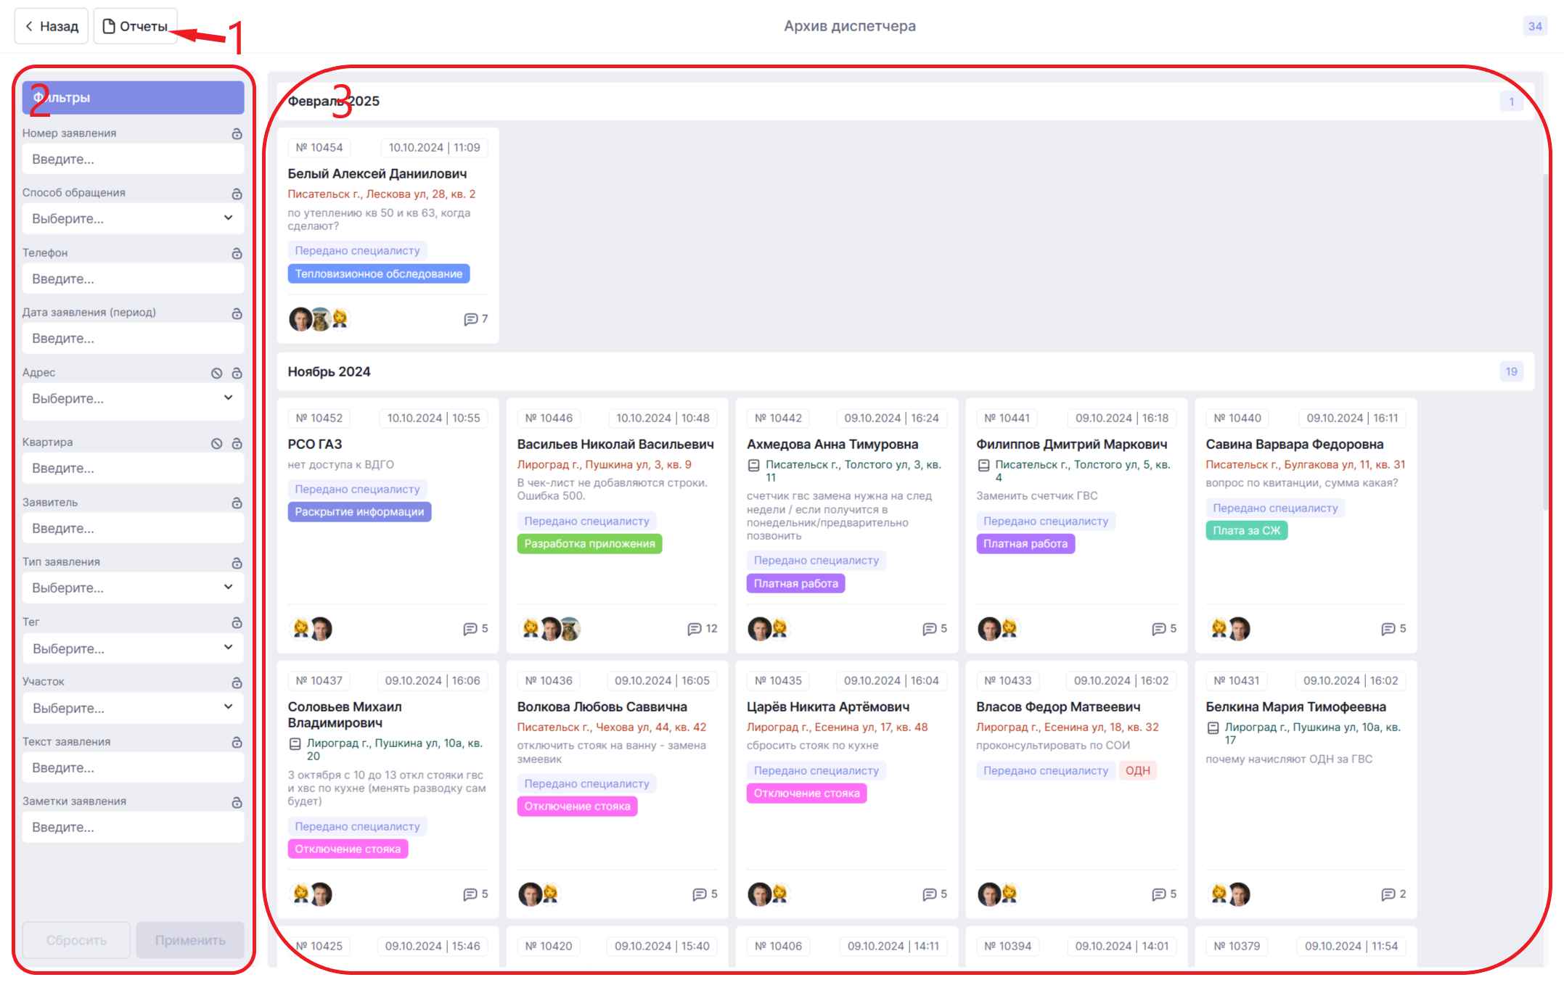Click comments icon on card № 10454
The height and width of the screenshot is (985, 1564).
[470, 319]
